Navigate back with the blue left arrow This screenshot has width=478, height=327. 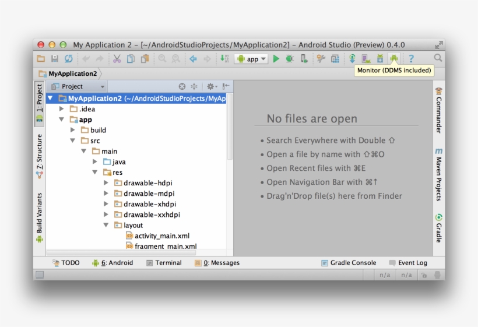coord(193,58)
